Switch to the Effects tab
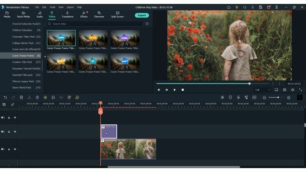306x172 pixels. coord(84,15)
